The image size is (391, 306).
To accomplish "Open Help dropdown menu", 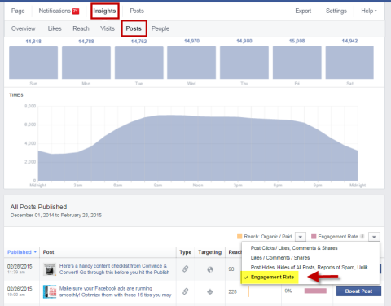I will click(369, 11).
